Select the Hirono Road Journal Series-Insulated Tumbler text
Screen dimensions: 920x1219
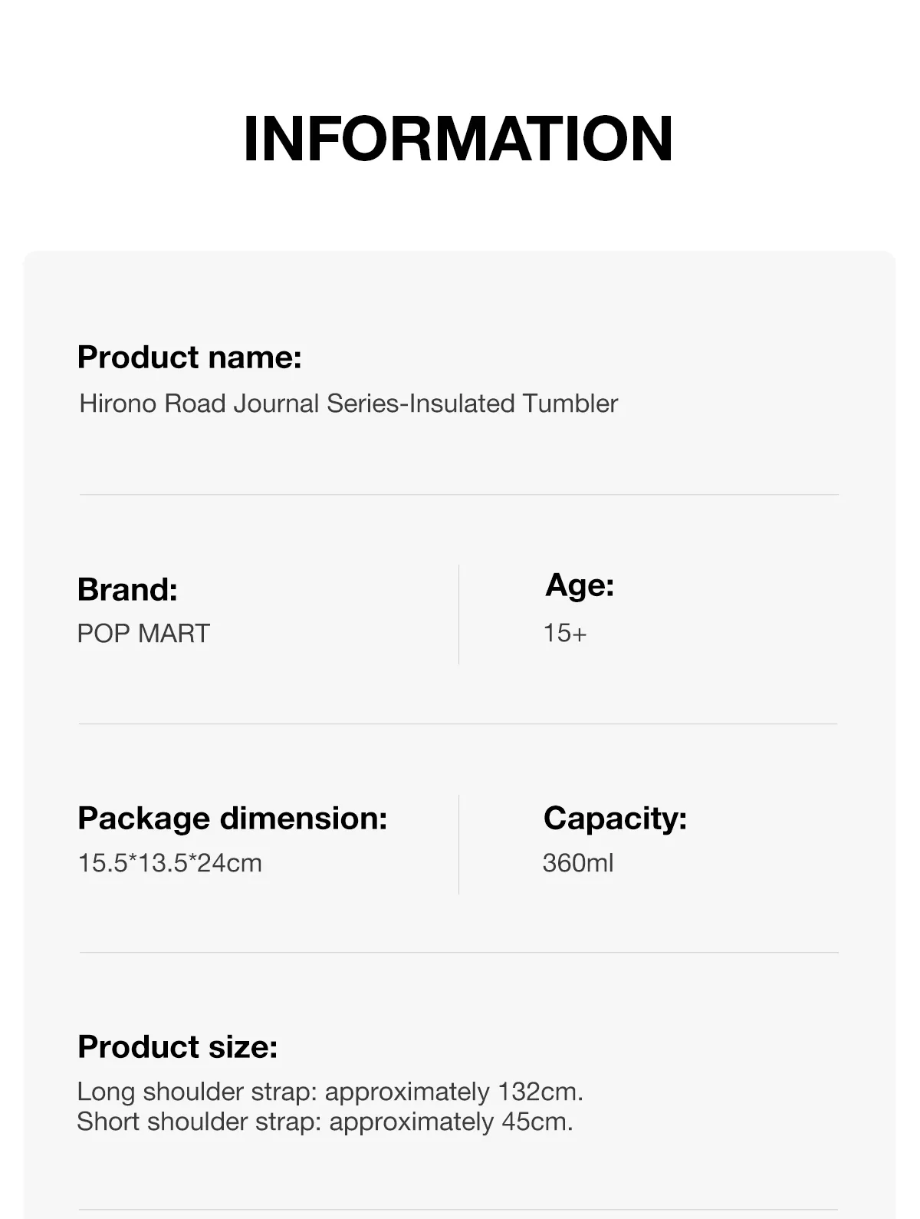(x=349, y=404)
